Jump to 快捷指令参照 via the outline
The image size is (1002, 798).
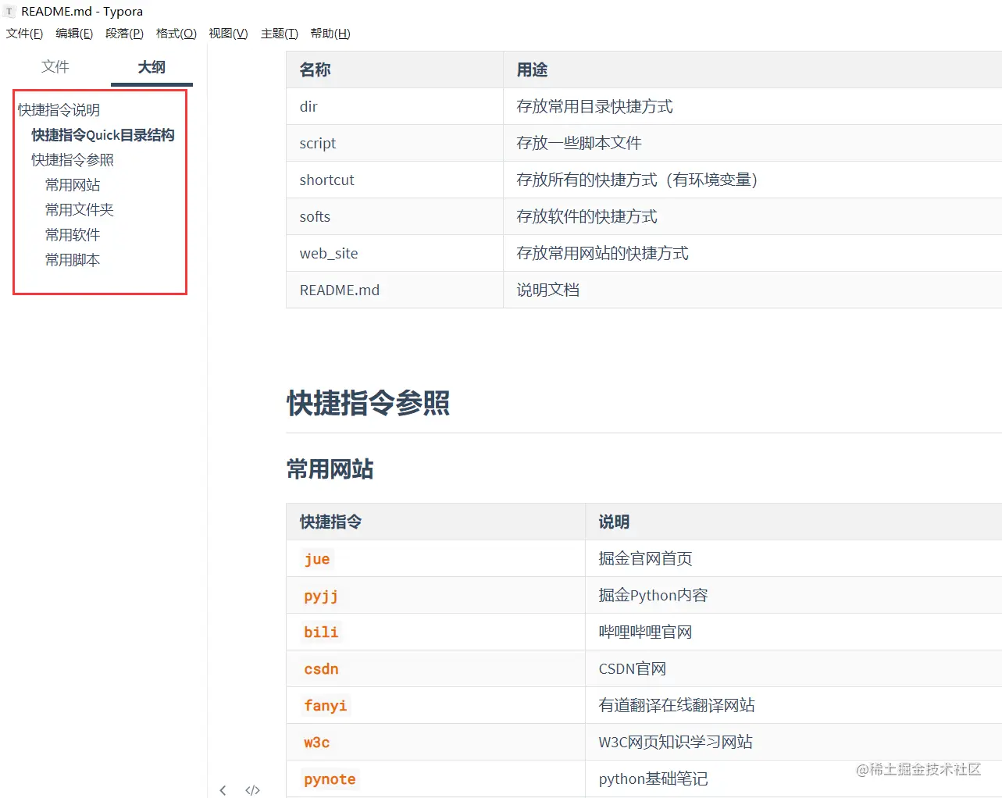pyautogui.click(x=71, y=159)
